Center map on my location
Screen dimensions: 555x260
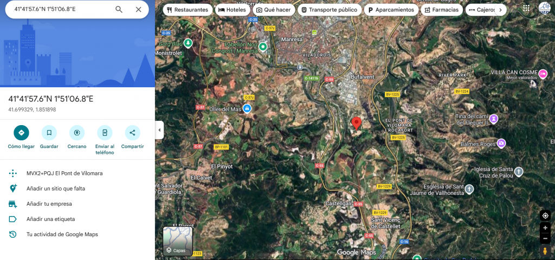(x=545, y=216)
